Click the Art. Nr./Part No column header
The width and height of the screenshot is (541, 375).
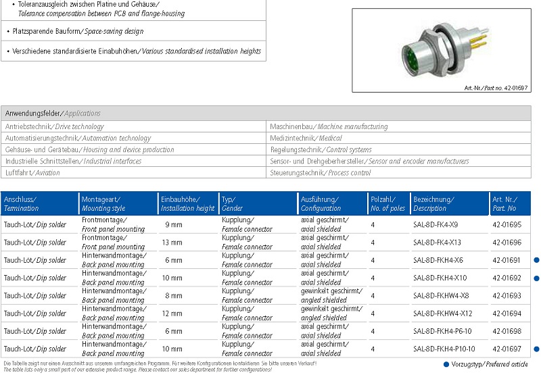point(507,203)
